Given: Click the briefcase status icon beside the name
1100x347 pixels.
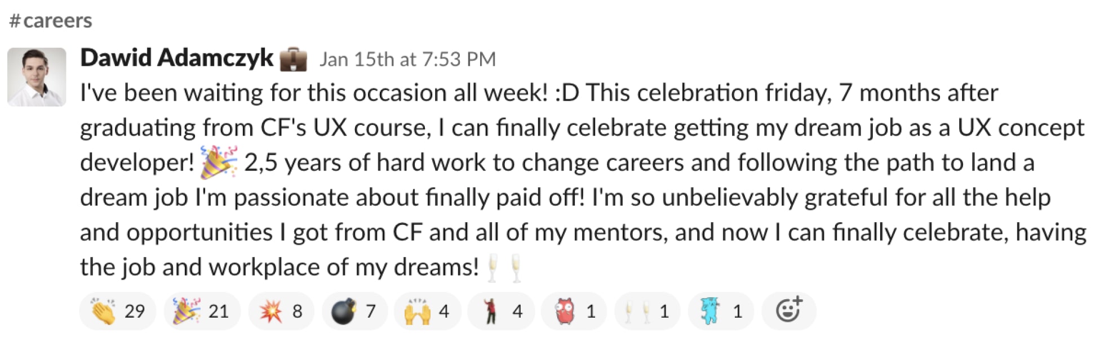Looking at the screenshot, I should tap(293, 60).
